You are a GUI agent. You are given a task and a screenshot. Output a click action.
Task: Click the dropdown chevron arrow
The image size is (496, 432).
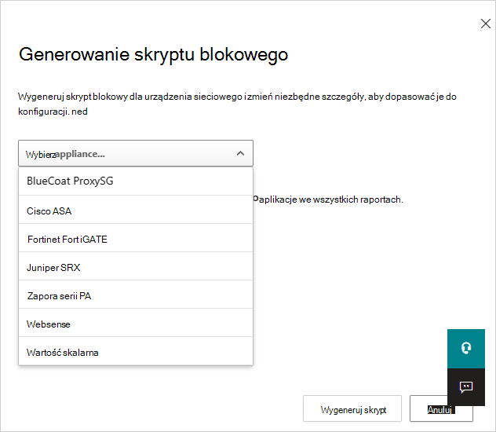(x=240, y=153)
